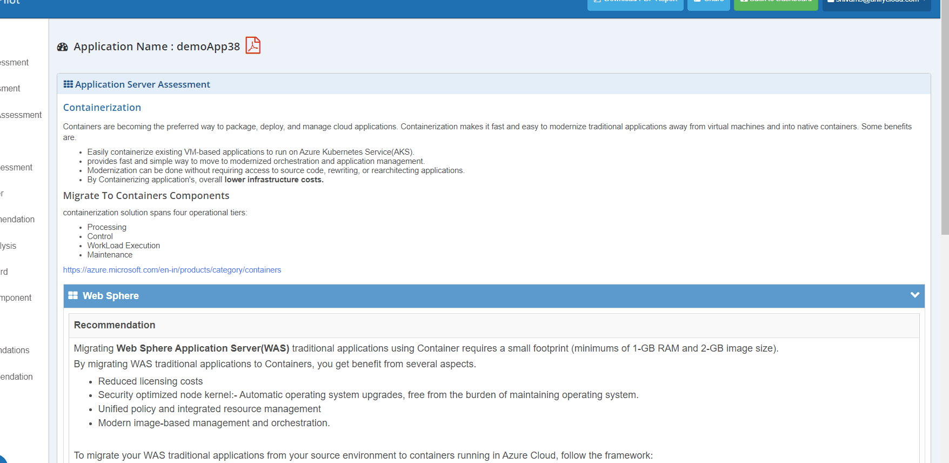Click the 'Reduced licensing costs' bullet
The height and width of the screenshot is (463, 949).
[x=150, y=381]
